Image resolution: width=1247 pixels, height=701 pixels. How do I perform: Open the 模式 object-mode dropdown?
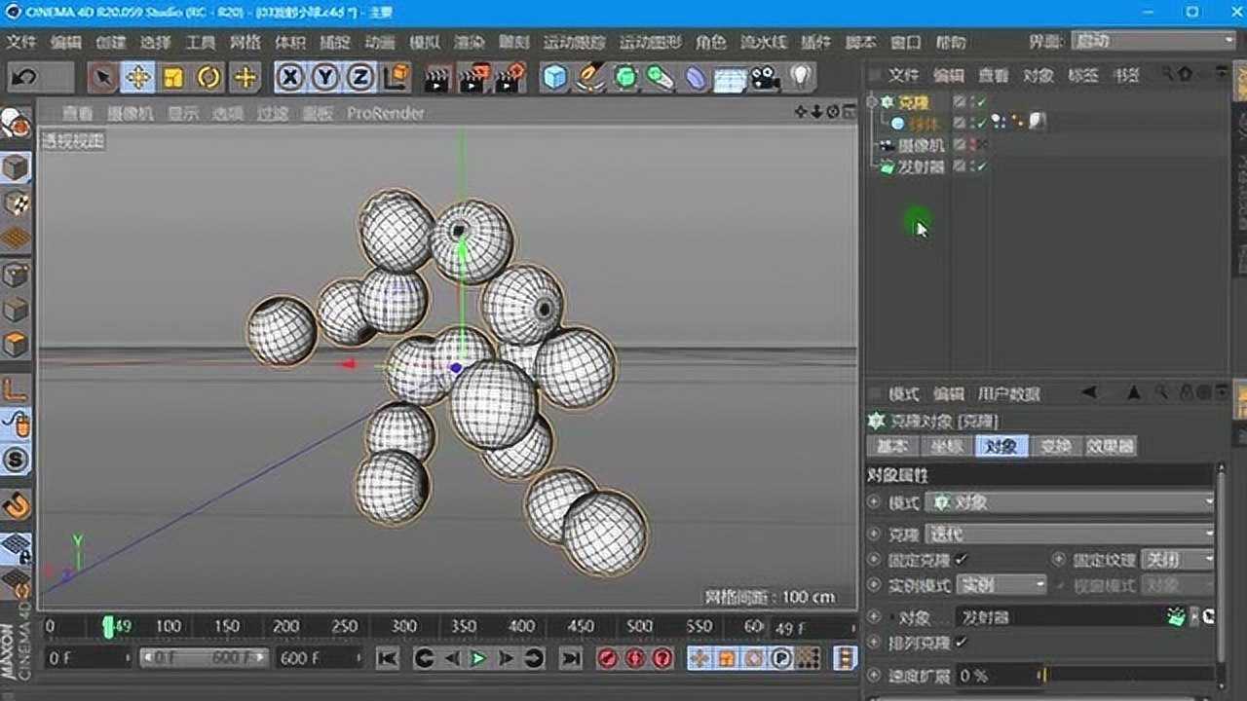tap(1070, 502)
